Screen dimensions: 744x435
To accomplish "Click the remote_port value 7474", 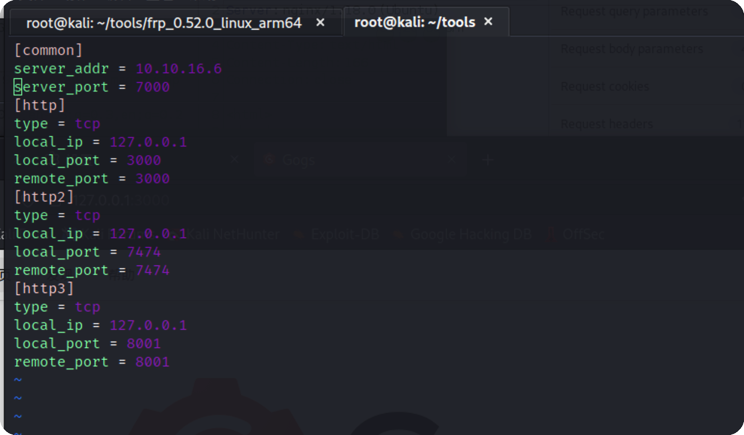I will click(x=152, y=270).
